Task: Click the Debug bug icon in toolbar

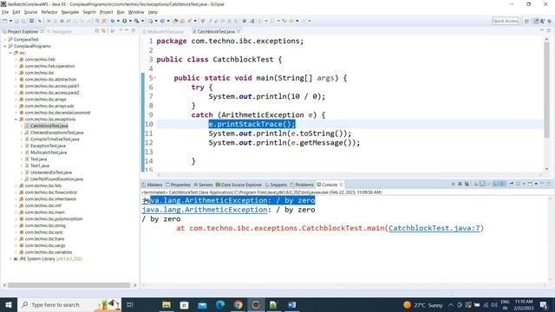Action: click(113, 21)
